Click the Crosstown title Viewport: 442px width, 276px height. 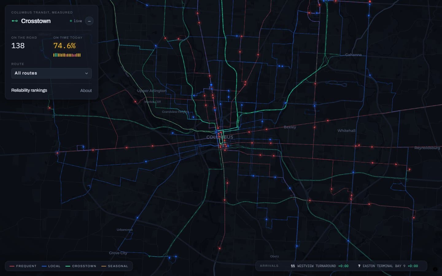(x=36, y=21)
